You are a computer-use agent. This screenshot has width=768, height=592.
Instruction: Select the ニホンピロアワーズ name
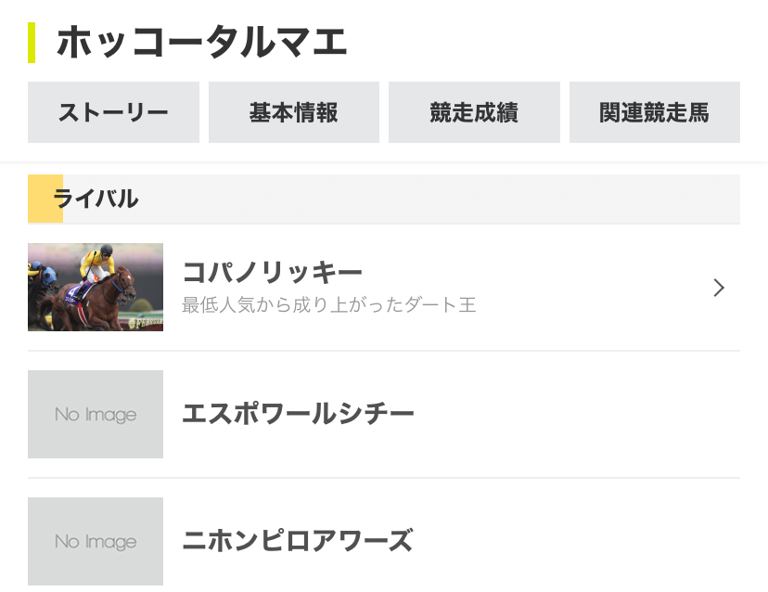coord(298,541)
